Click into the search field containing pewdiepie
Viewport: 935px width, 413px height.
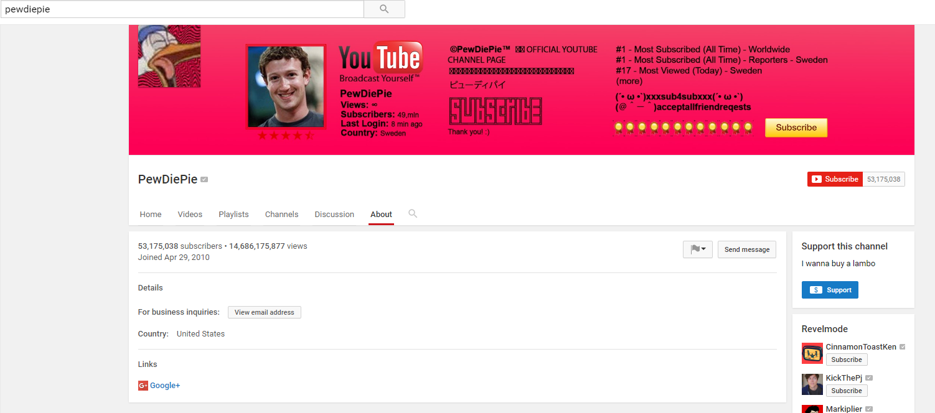click(x=182, y=9)
